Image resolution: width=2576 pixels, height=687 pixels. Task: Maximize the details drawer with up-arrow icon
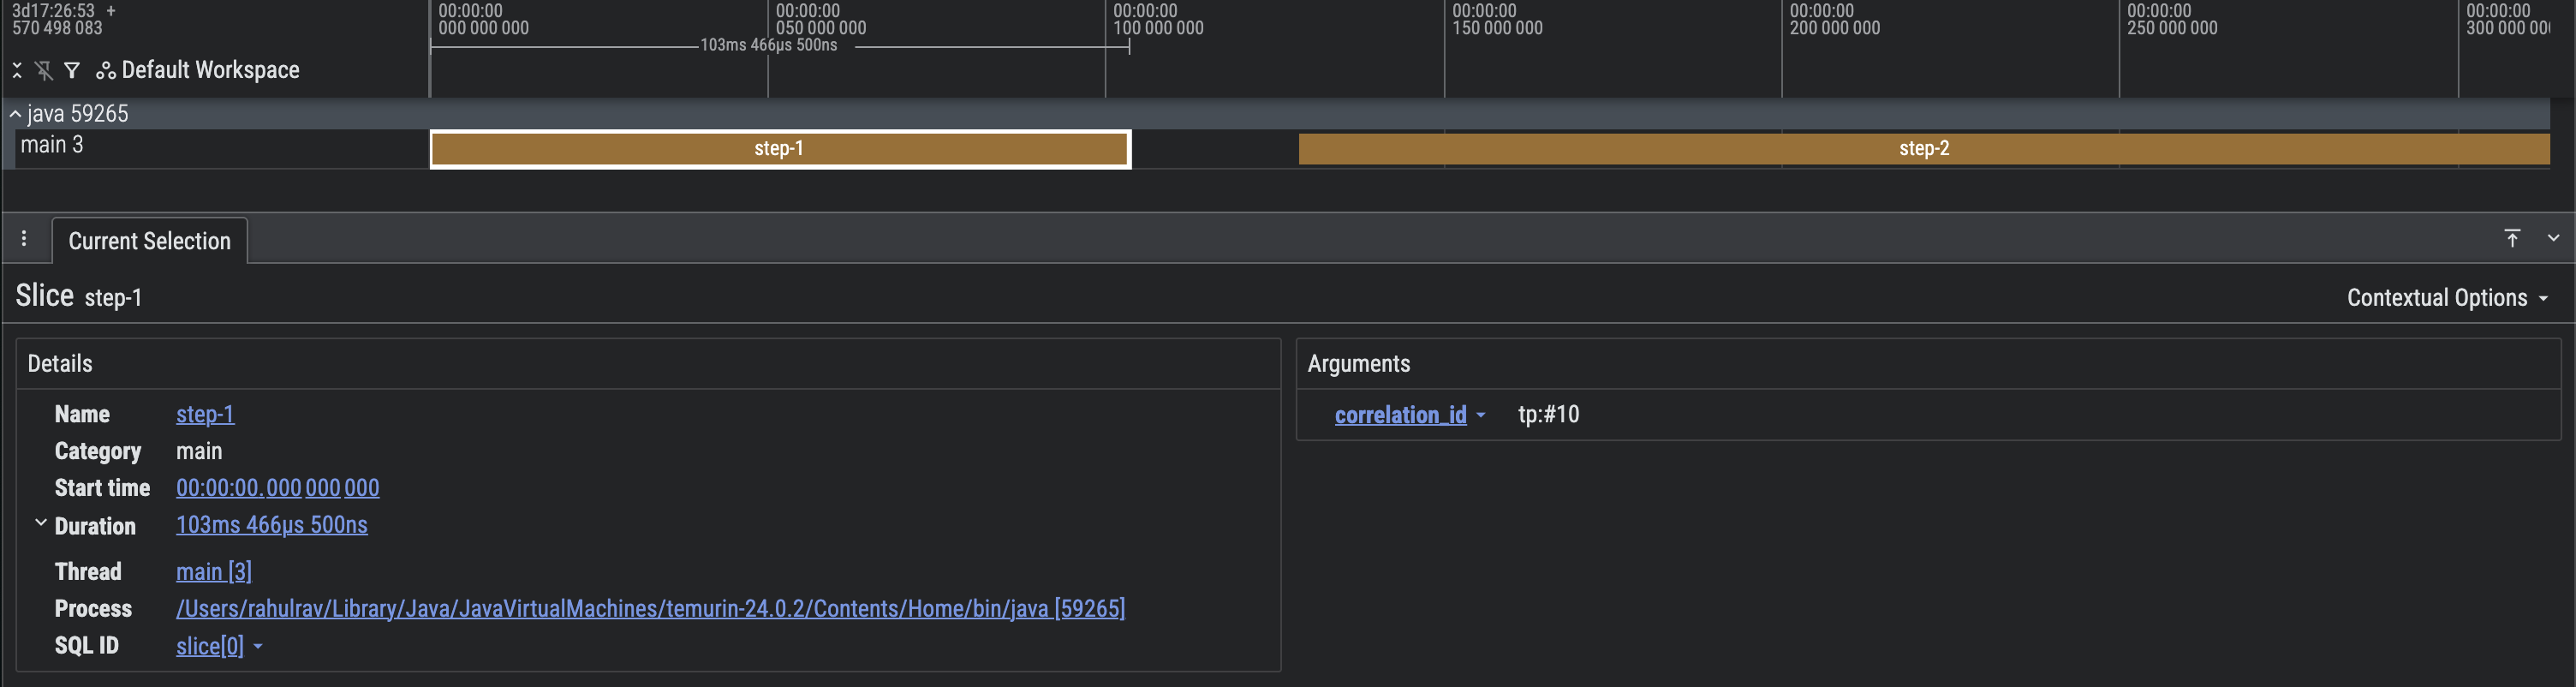point(2511,238)
